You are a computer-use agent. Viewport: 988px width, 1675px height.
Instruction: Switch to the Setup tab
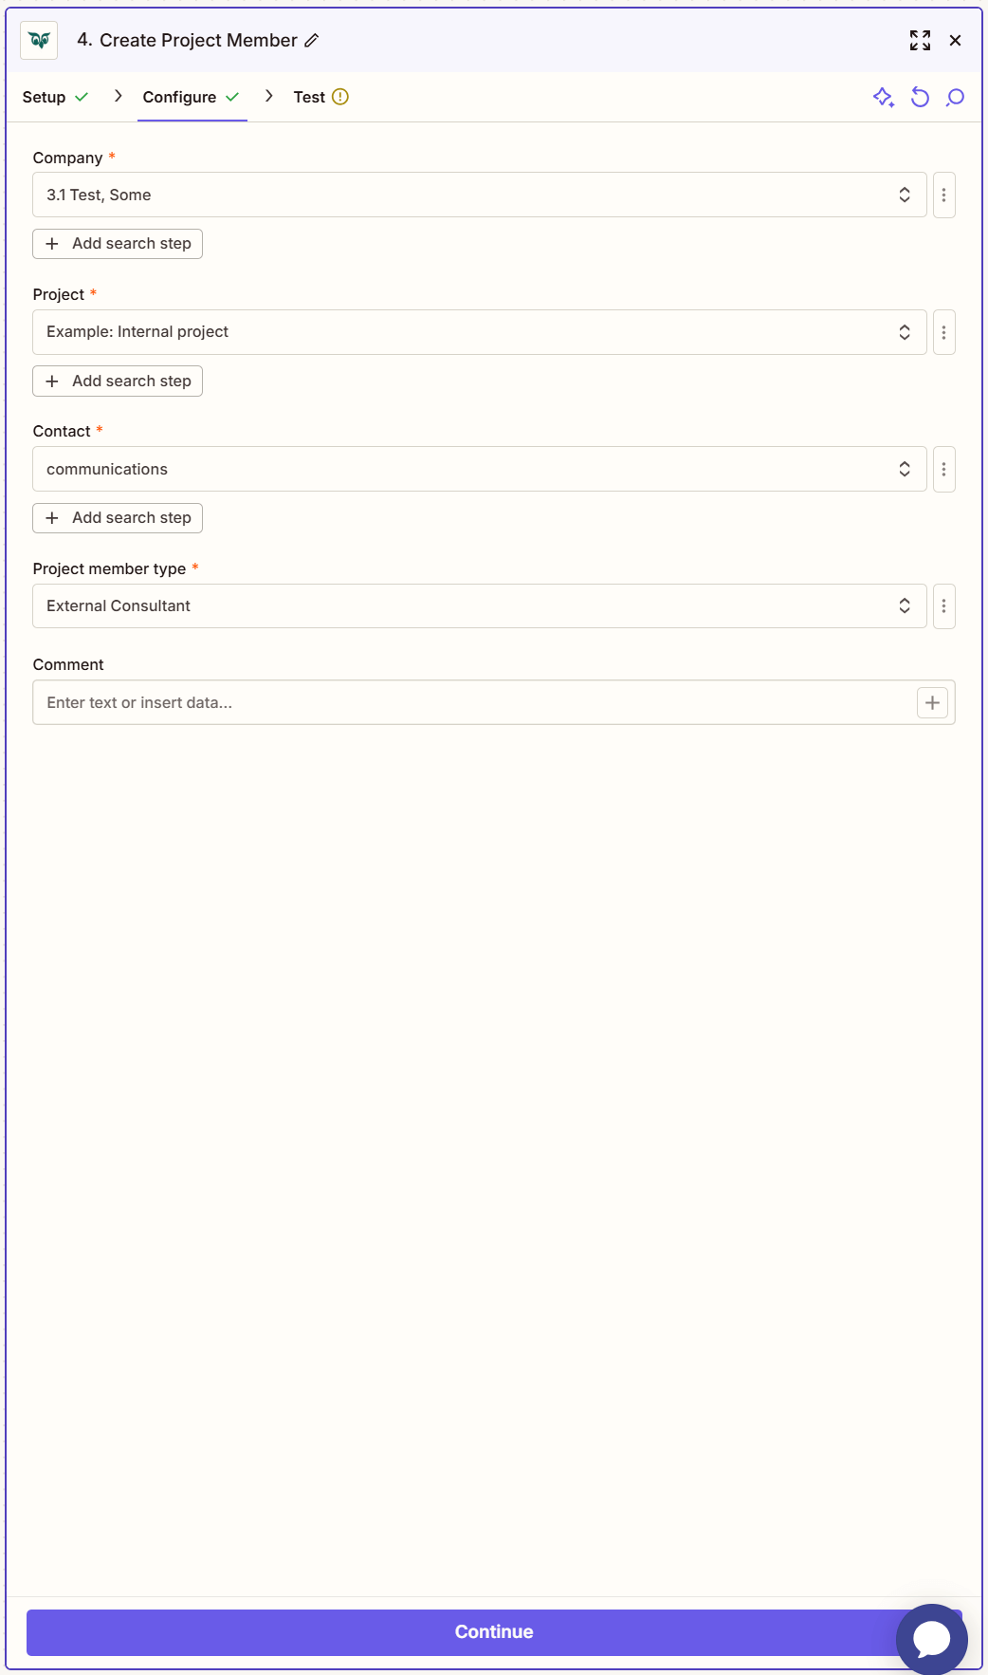[43, 96]
